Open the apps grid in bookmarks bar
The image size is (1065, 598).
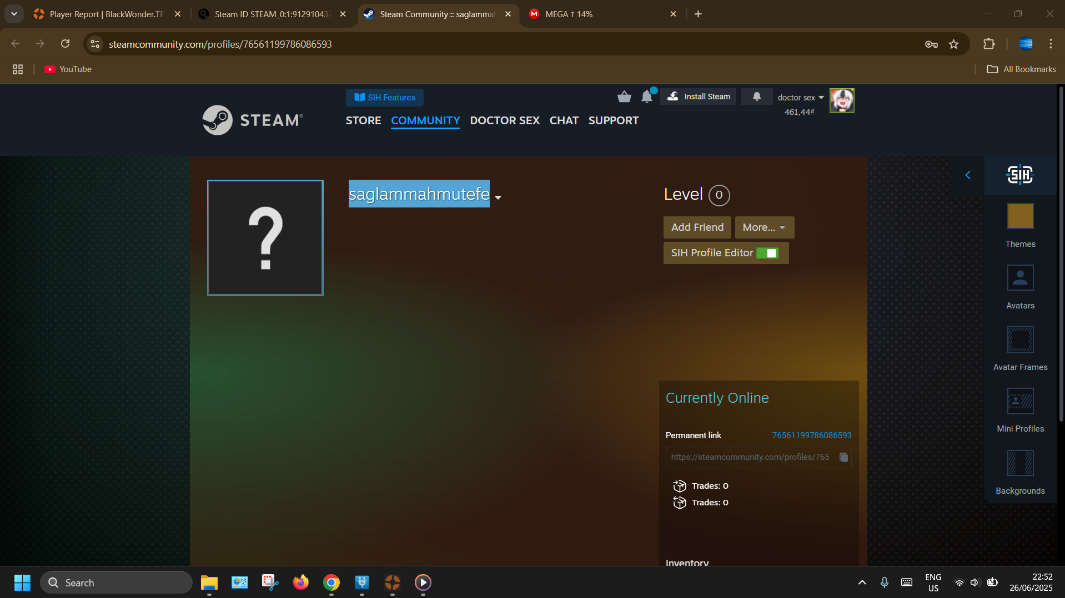point(18,69)
